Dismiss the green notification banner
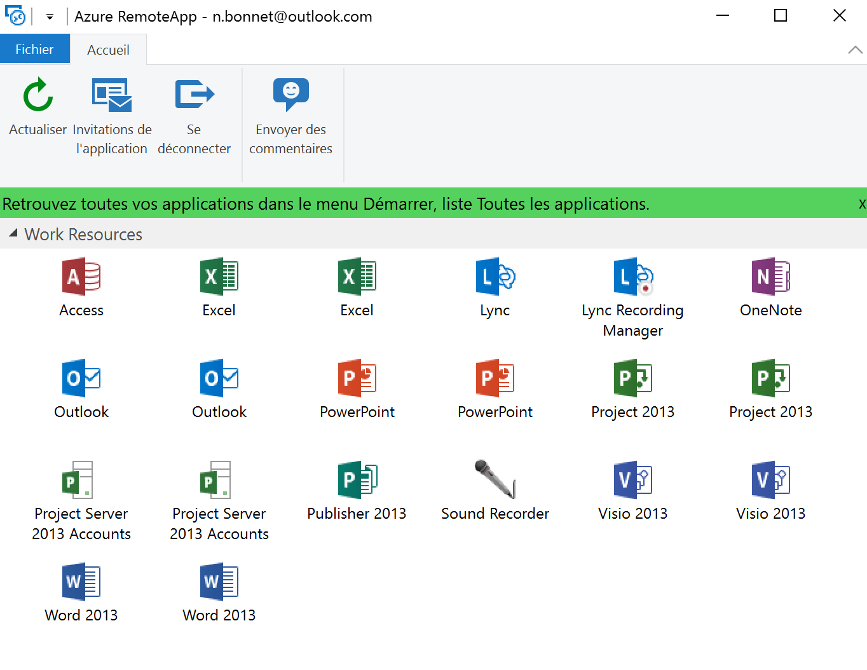The width and height of the screenshot is (867, 670). click(861, 204)
